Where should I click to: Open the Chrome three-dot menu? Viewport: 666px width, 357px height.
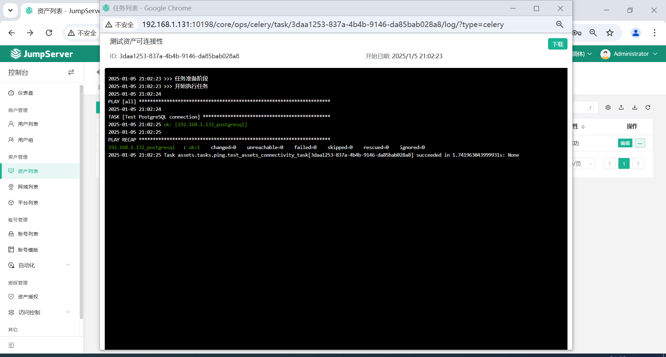(x=655, y=33)
